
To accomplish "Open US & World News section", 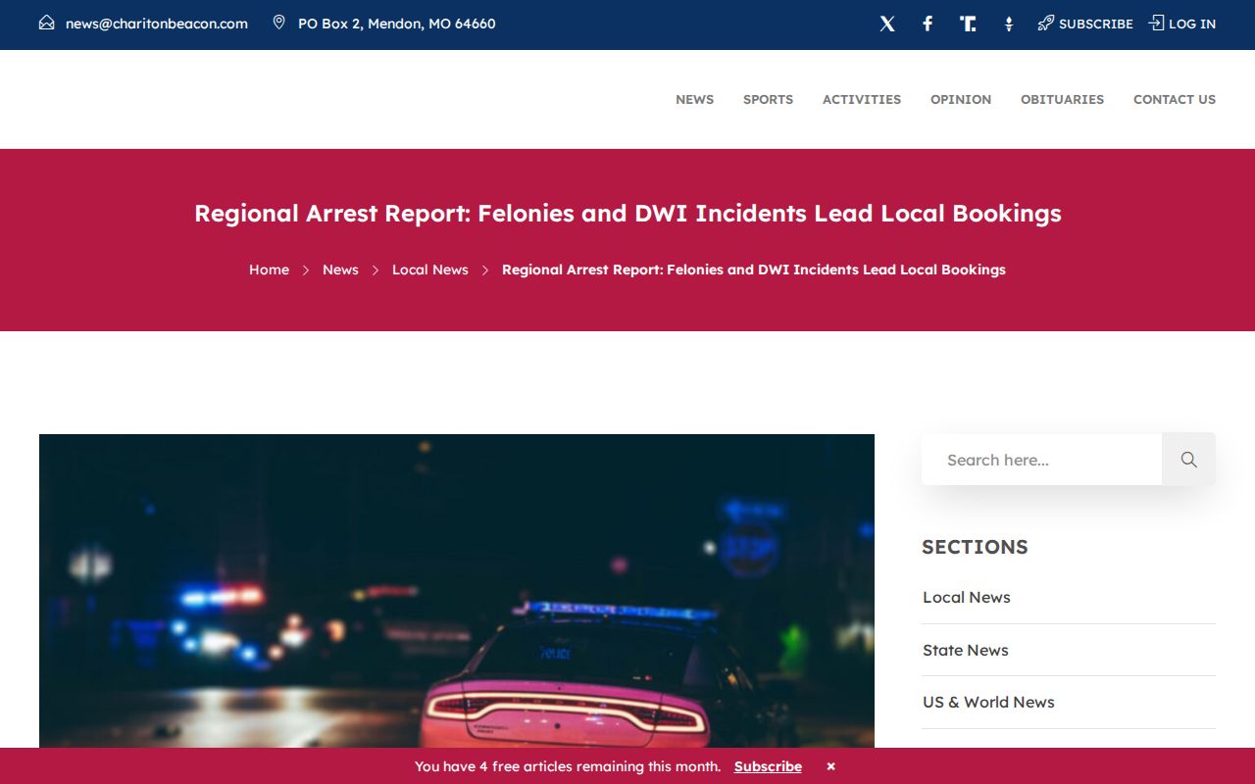I will [x=988, y=702].
